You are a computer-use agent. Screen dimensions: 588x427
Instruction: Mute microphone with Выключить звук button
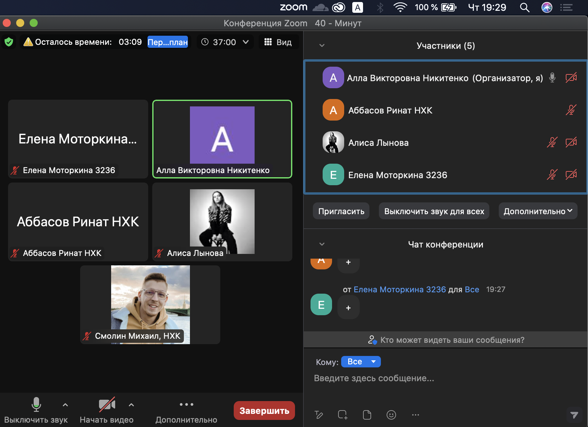(x=36, y=410)
